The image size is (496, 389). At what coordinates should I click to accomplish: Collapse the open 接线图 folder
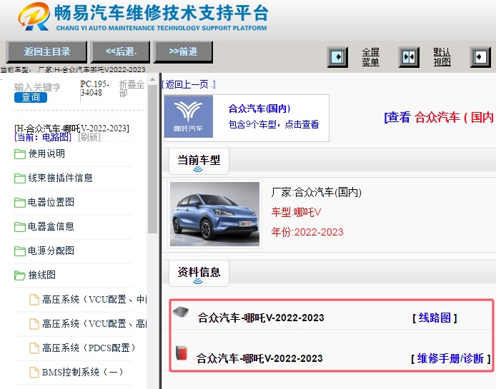41,275
